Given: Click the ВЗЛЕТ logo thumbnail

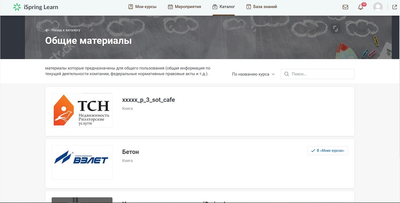Looking at the screenshot, I should tap(82, 162).
